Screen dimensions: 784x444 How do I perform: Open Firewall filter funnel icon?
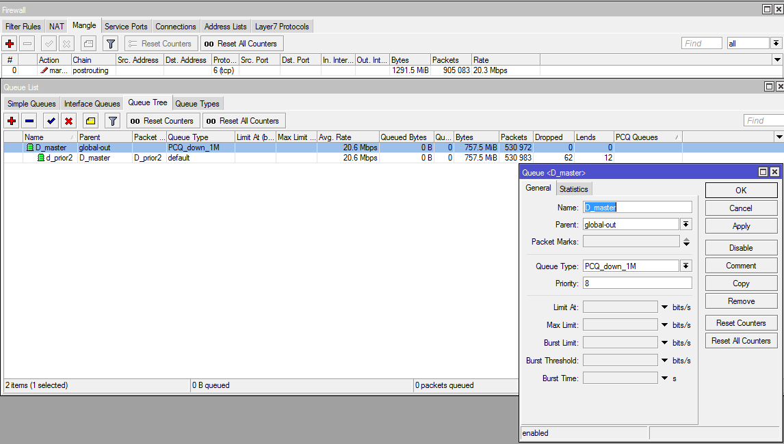(111, 44)
